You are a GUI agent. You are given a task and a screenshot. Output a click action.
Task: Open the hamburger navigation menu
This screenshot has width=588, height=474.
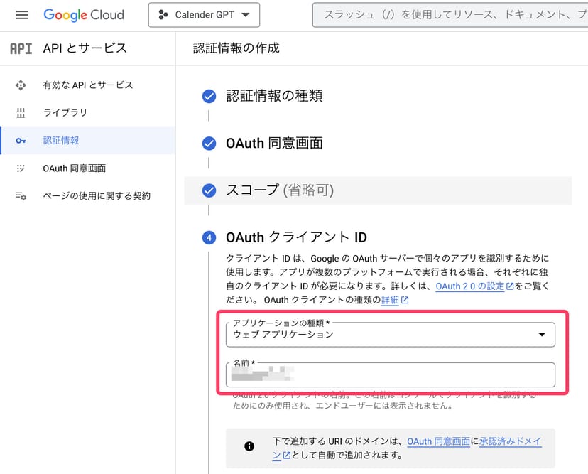tap(21, 15)
